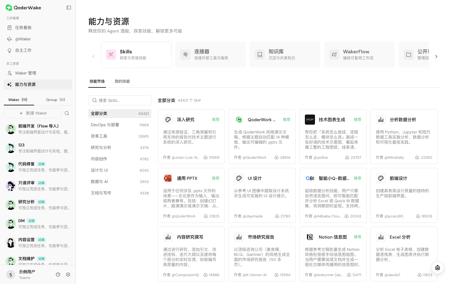Click the 推荐 tag on 通用 PPTX
Image resolution: width=454 pixels, height=284 pixels.
click(216, 178)
